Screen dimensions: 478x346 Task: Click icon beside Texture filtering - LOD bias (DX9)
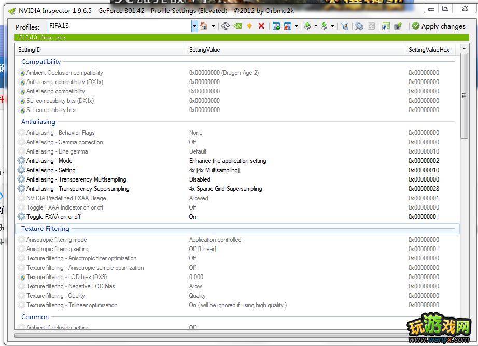(22, 278)
